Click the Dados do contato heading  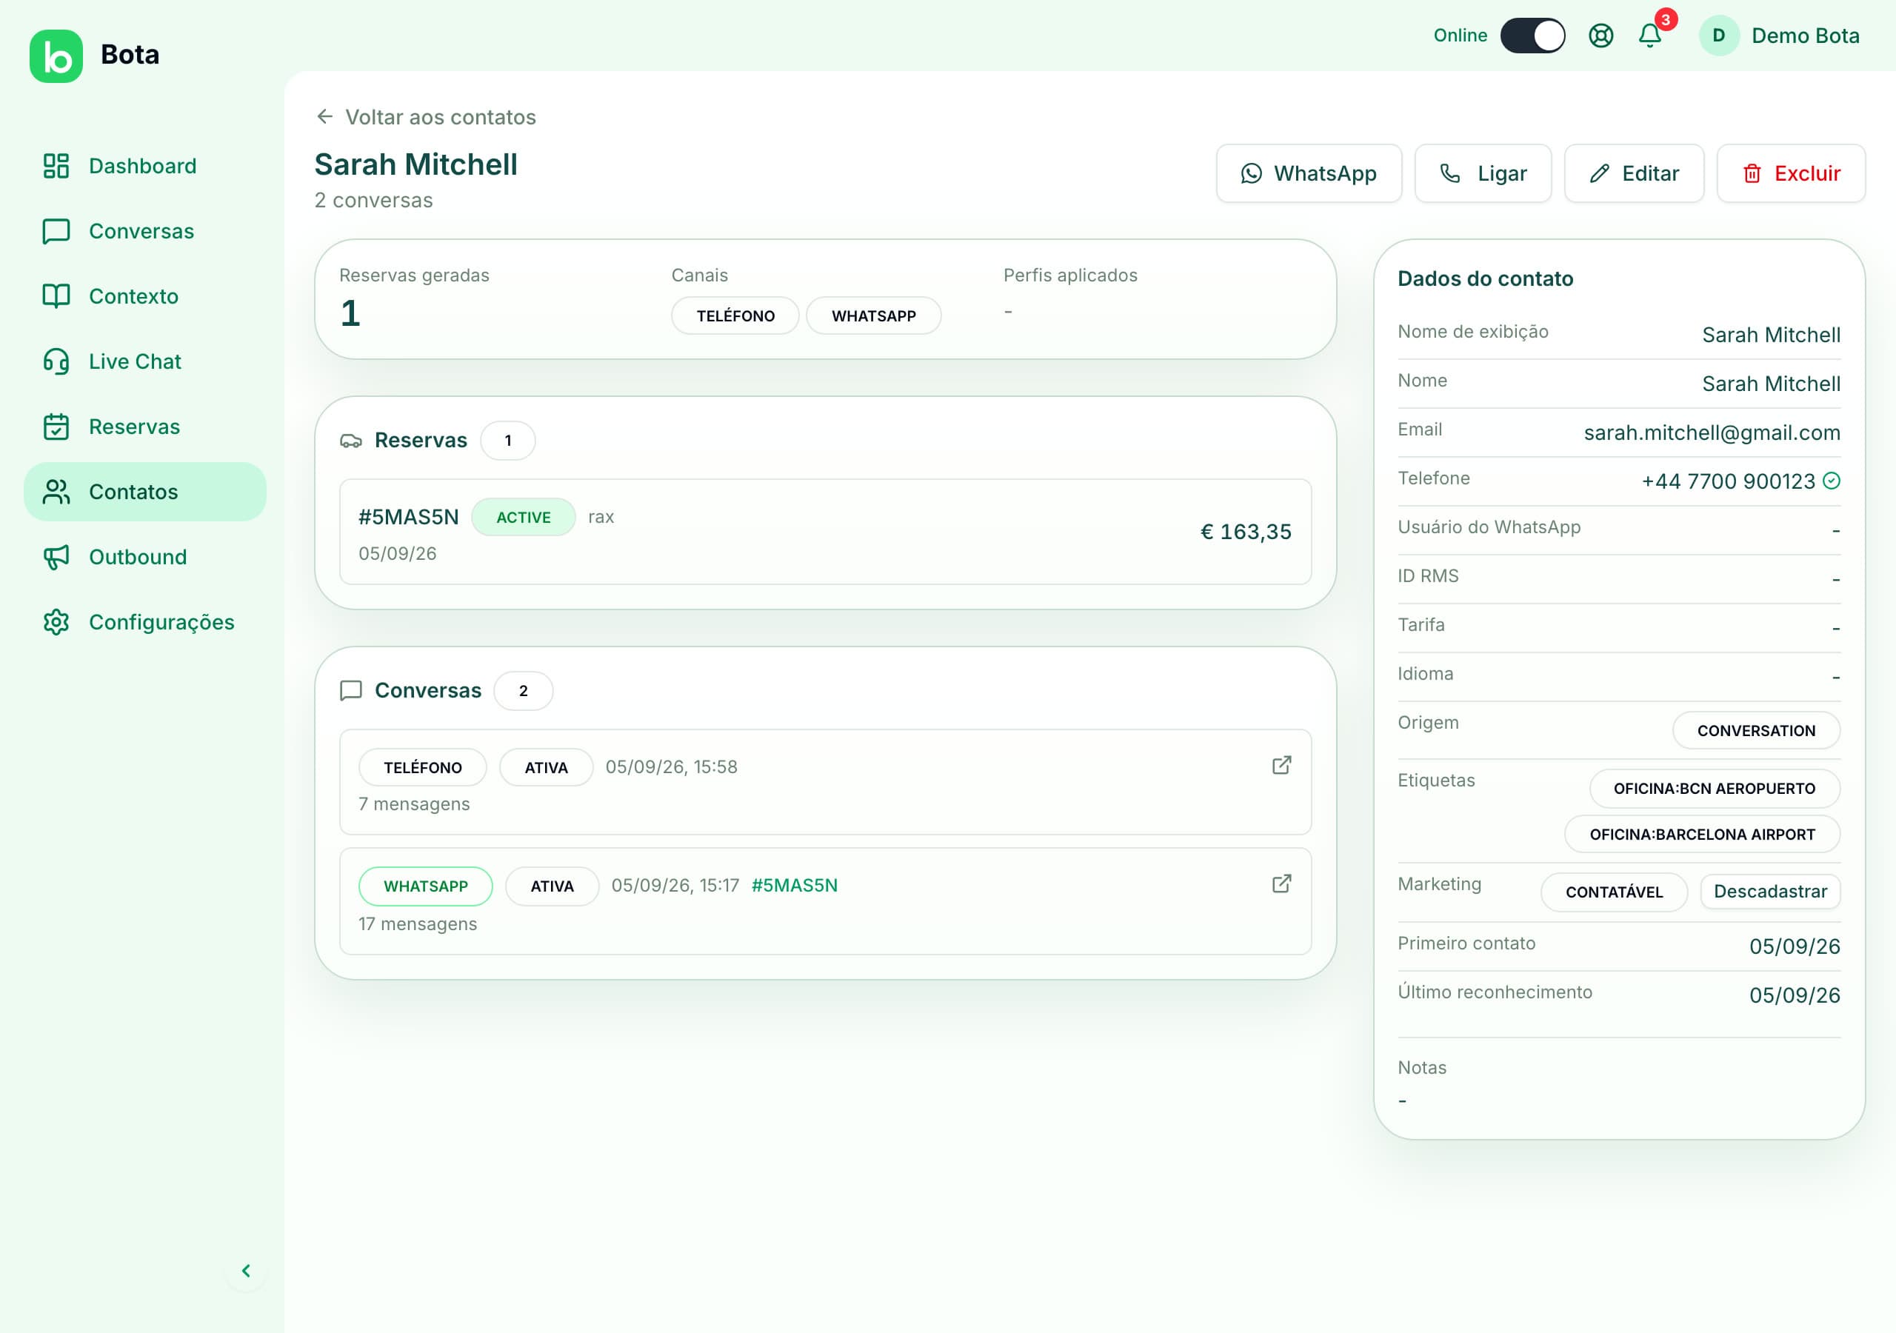point(1486,279)
